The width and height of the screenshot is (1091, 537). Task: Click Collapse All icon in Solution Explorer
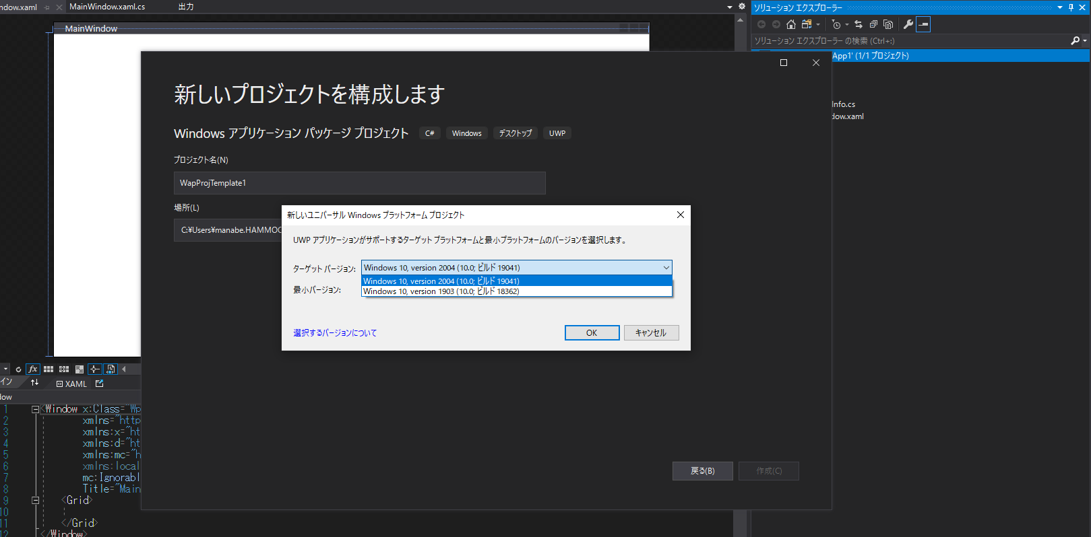(873, 24)
